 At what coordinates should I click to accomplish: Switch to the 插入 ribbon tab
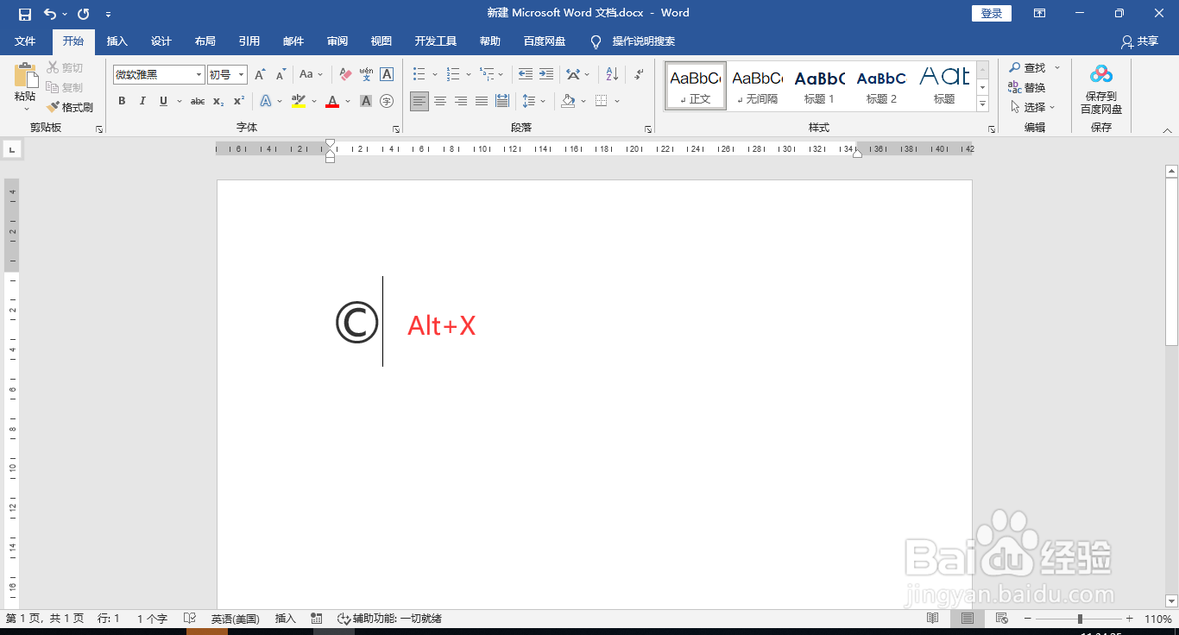(117, 41)
